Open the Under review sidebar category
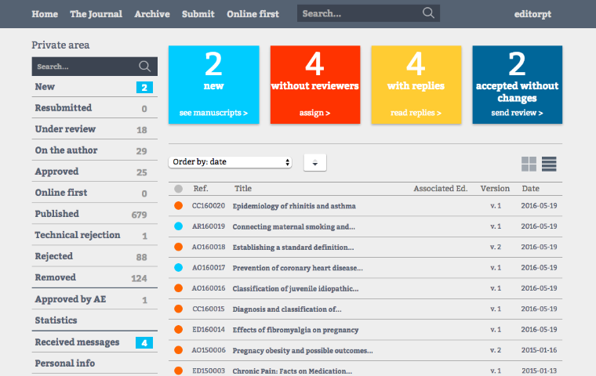The height and width of the screenshot is (376, 596). click(x=65, y=129)
